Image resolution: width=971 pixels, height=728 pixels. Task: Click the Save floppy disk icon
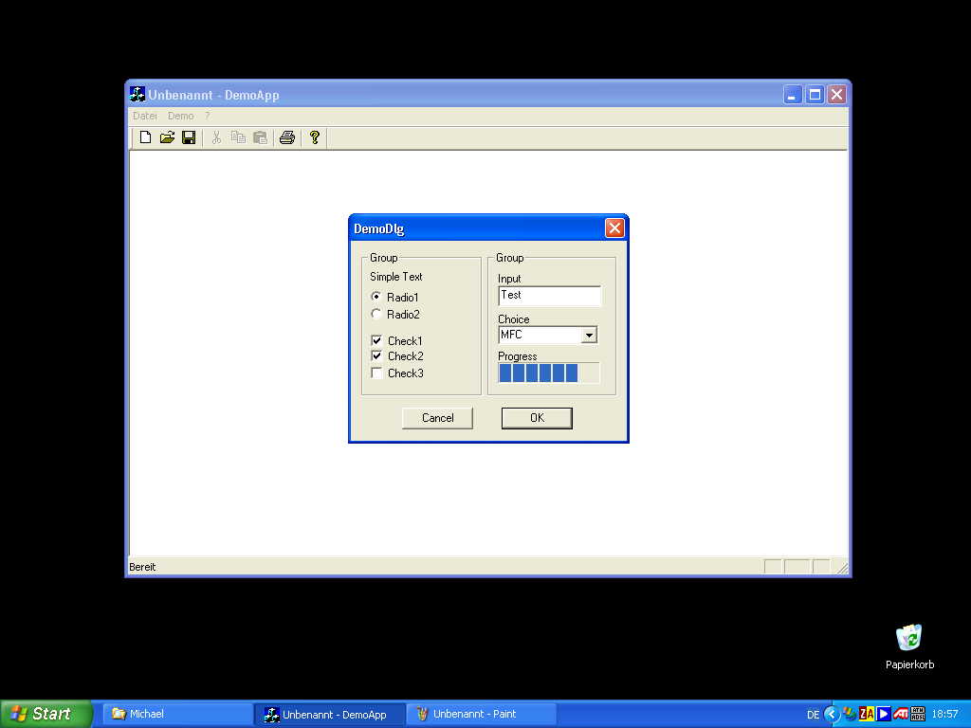coord(189,137)
